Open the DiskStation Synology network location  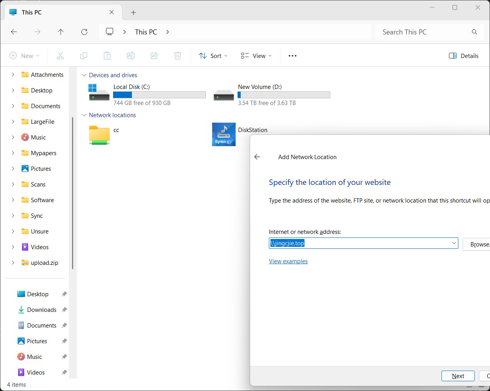(x=224, y=134)
